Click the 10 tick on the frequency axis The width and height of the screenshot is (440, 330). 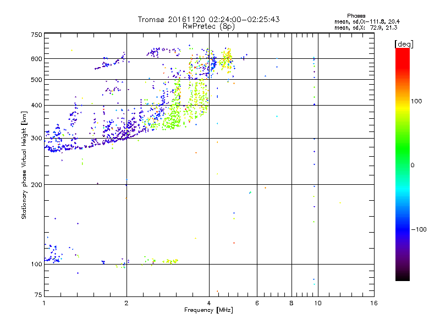click(318, 304)
